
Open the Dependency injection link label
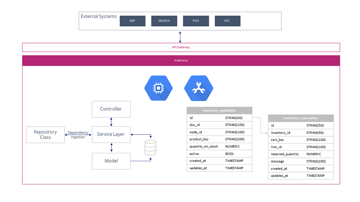tap(78, 135)
